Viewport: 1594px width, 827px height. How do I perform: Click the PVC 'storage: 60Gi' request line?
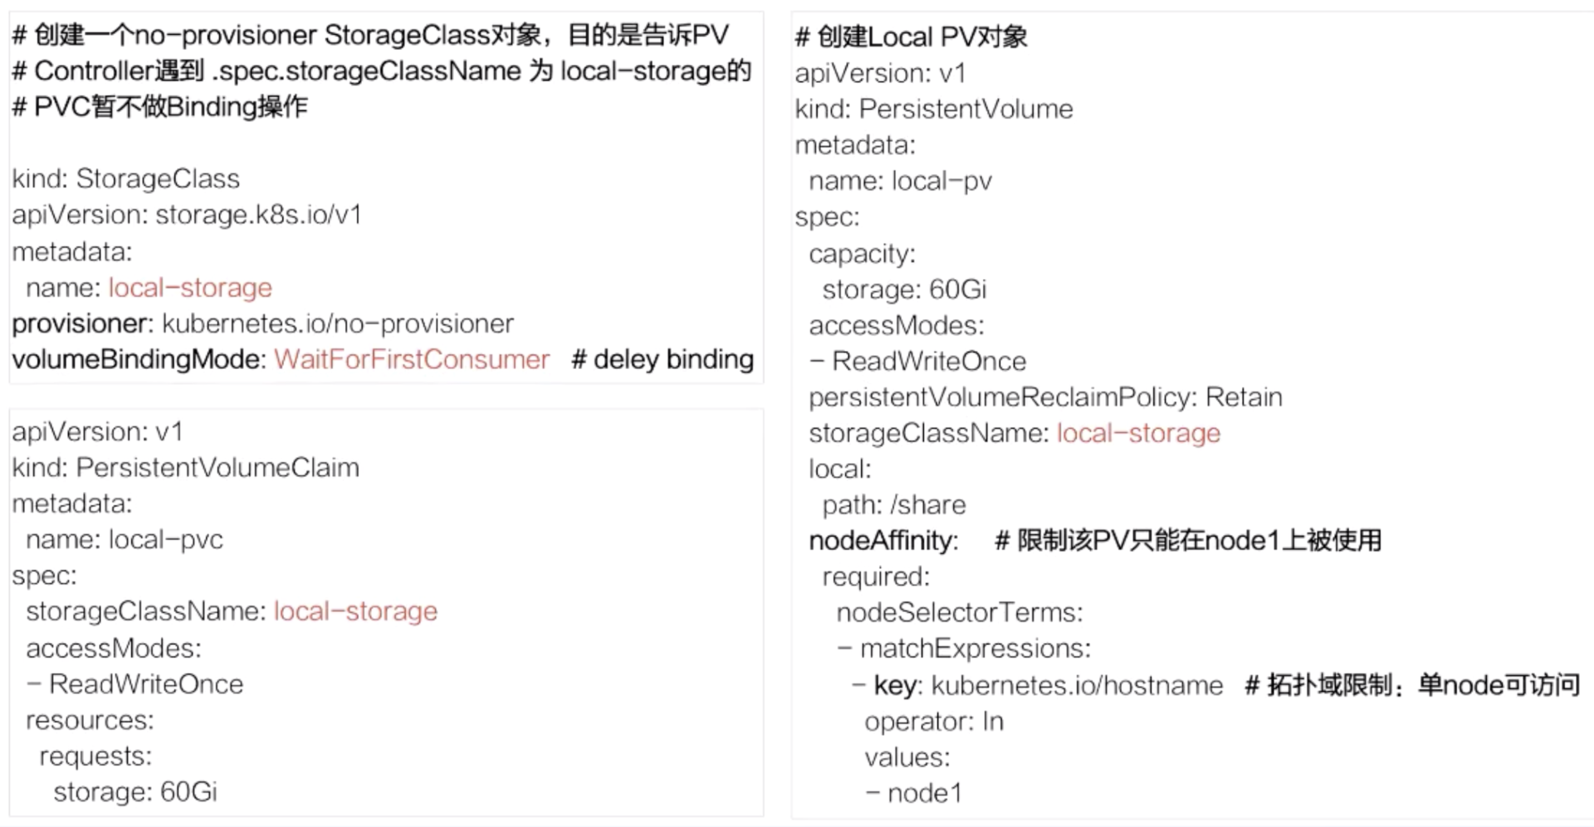click(135, 792)
